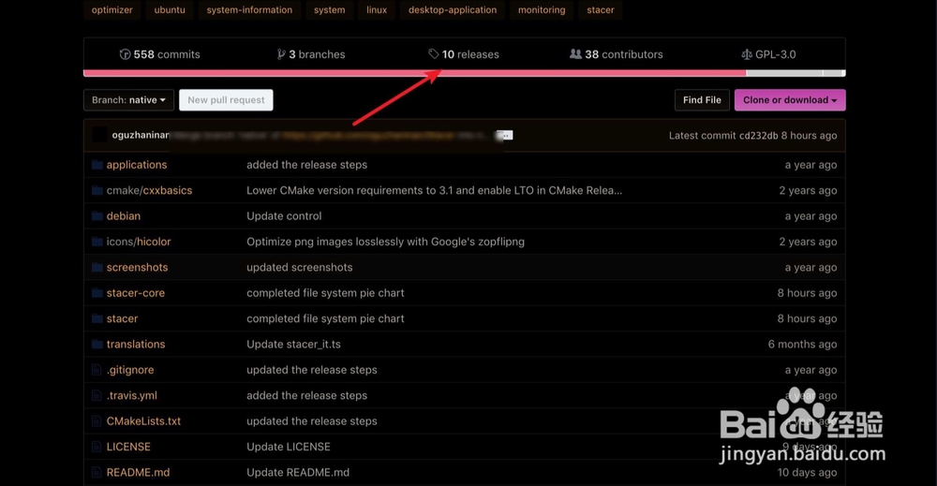Open the cmake/cxxbasics folder
Image resolution: width=937 pixels, height=486 pixels.
tap(149, 190)
